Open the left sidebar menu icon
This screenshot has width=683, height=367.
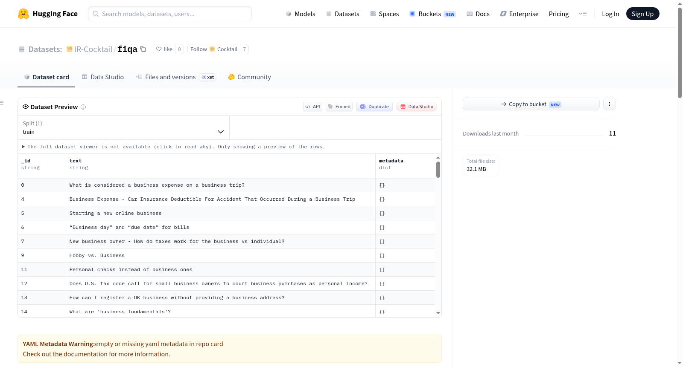(x=2, y=103)
